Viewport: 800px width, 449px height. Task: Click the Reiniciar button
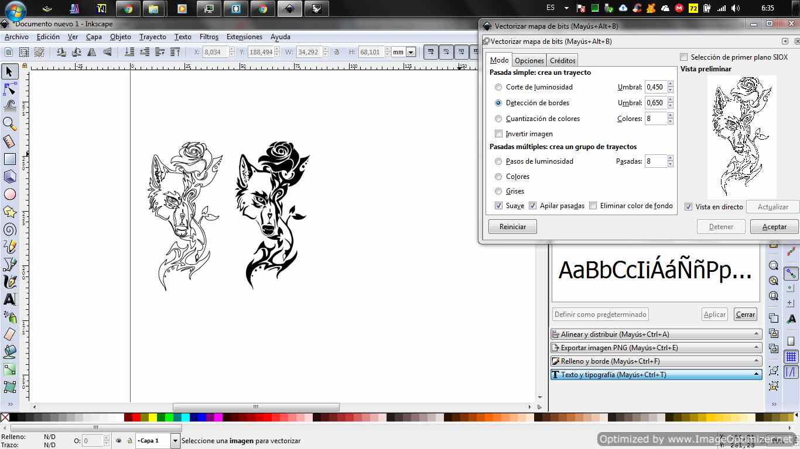[x=512, y=227]
